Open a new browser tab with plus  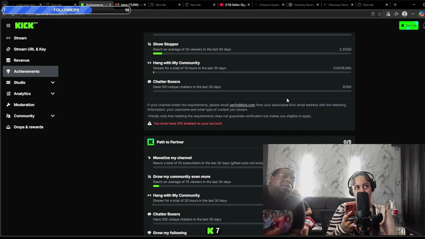click(x=395, y=5)
